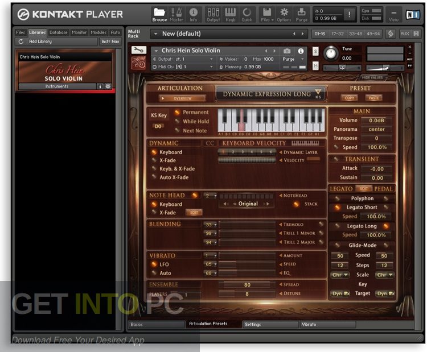Click the articulation Overview button
Viewport: 427px width, 352px height.
(x=182, y=98)
